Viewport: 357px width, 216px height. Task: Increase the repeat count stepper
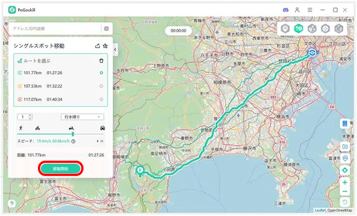coord(30,116)
